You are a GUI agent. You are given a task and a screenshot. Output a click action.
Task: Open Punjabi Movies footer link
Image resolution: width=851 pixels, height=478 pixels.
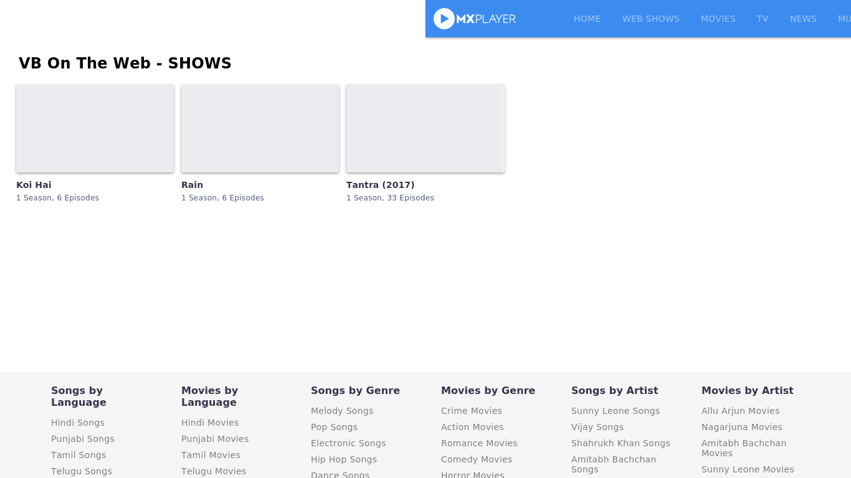pos(215,439)
